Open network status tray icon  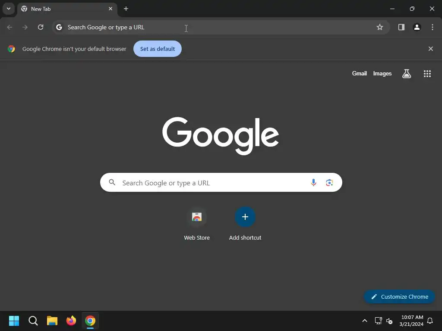(378, 321)
